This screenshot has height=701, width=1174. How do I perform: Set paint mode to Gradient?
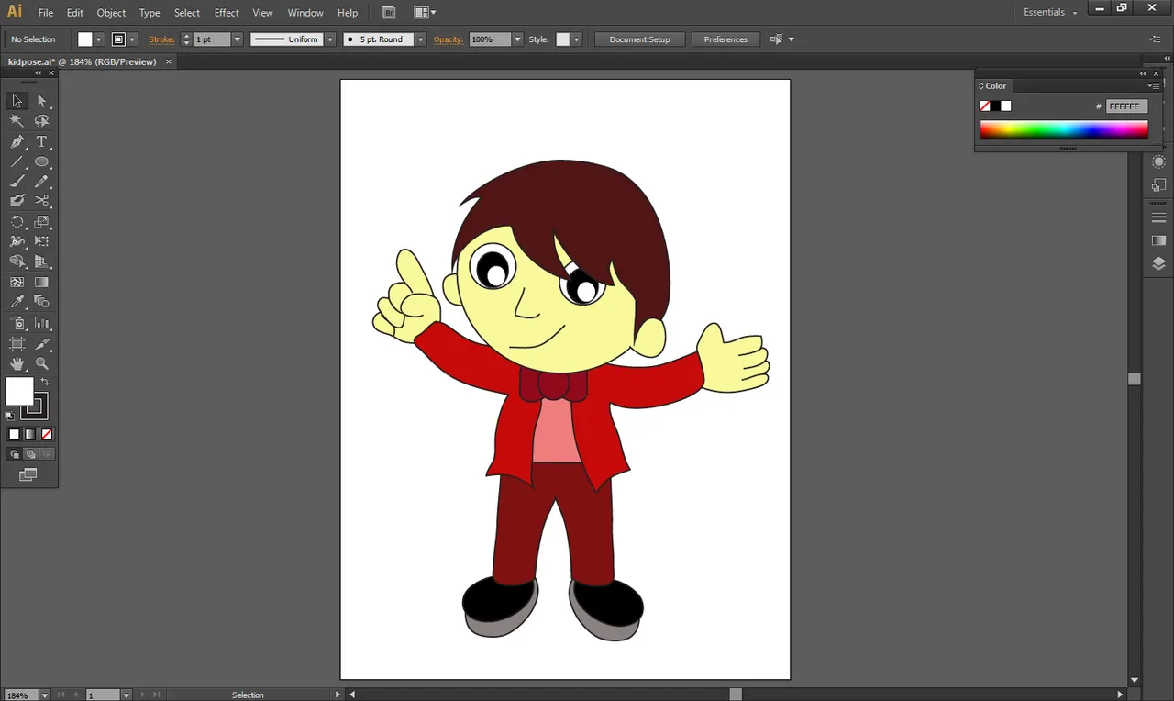click(30, 434)
